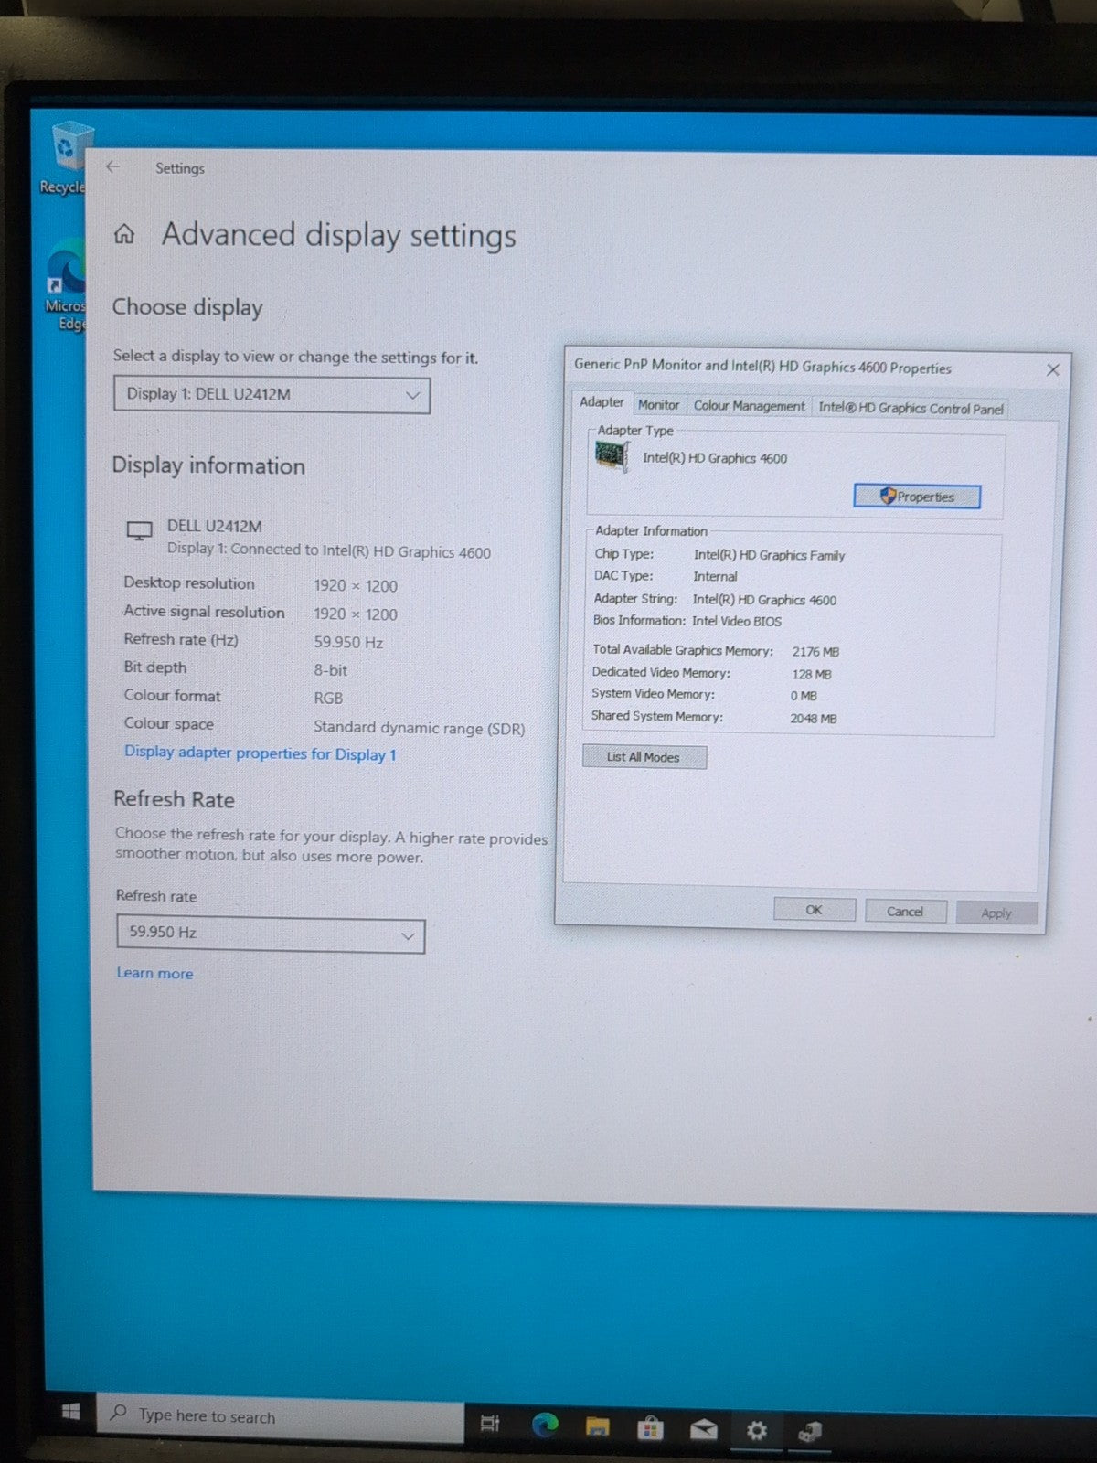Switch to the Monitor tab
Viewport: 1097px width, 1463px height.
(658, 405)
